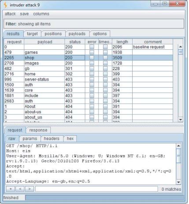This screenshot has width=189, height=204.
Task: Sort by the length column header
Action: [122, 42]
